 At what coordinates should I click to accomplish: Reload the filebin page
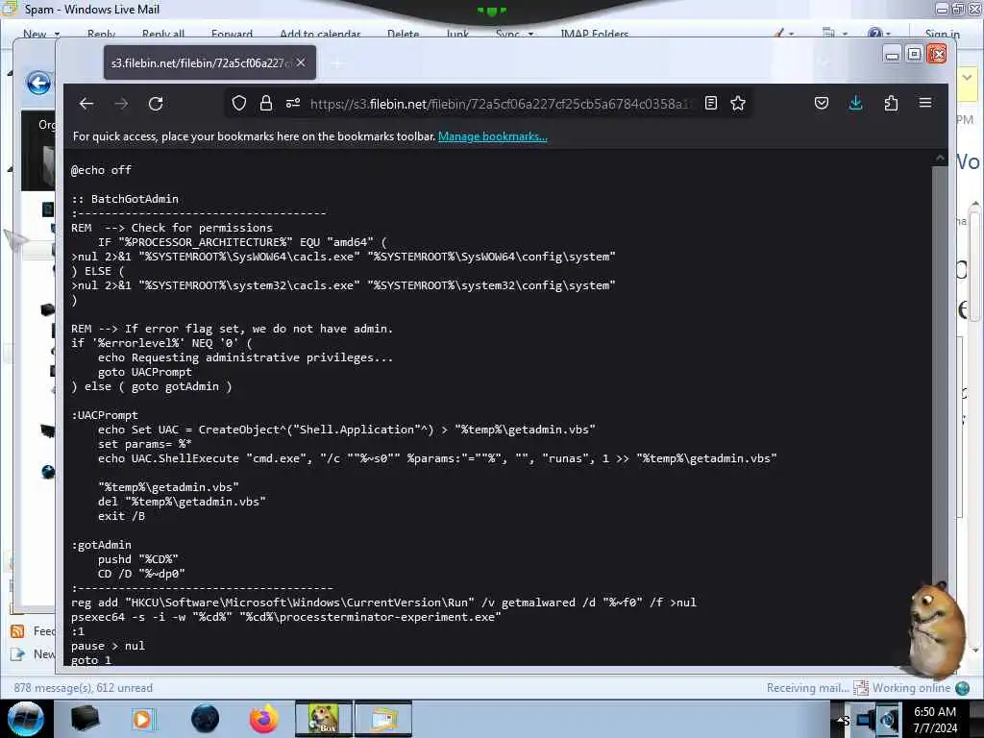pos(156,104)
